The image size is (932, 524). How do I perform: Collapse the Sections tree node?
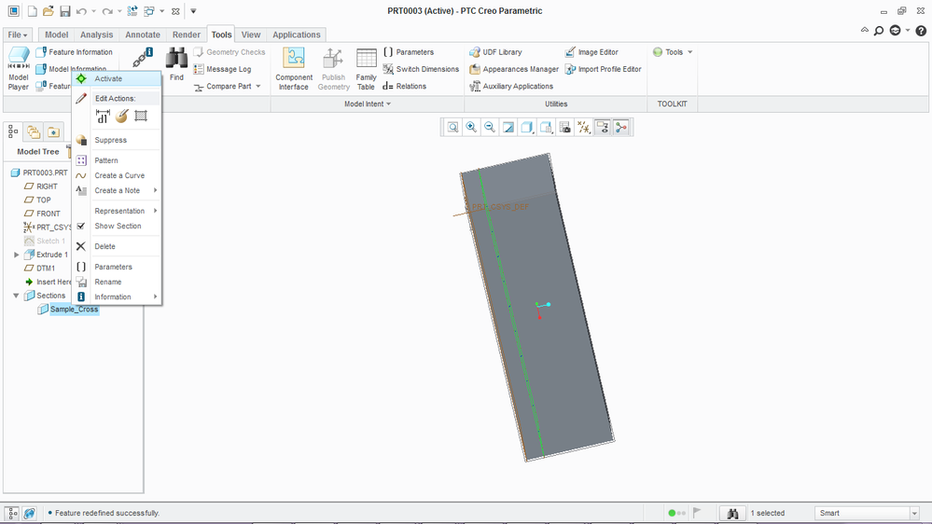(16, 296)
